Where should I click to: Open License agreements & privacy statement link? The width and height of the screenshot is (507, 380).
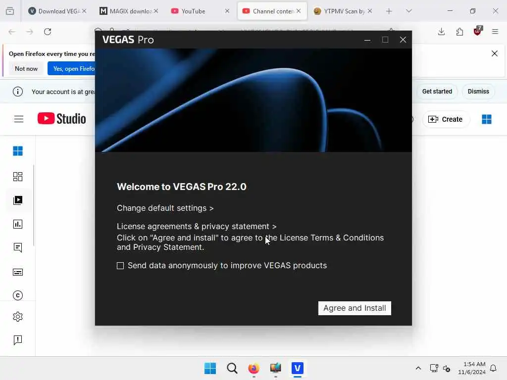point(197,226)
